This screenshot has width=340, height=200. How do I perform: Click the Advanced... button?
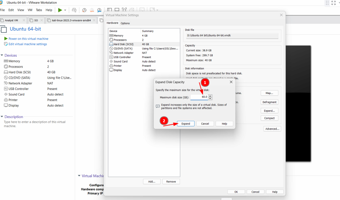click(272, 129)
